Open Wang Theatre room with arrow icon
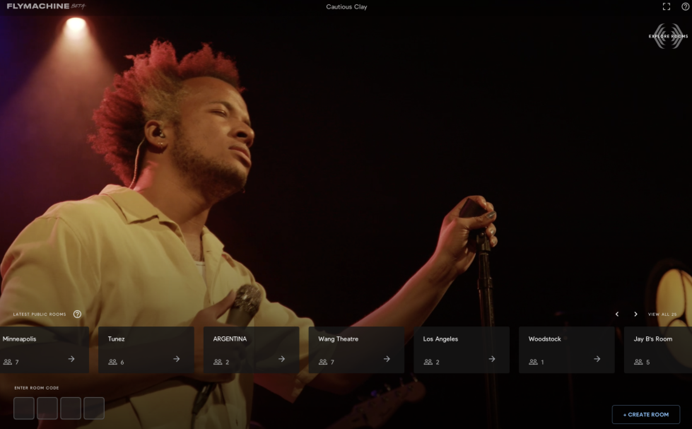 click(x=387, y=359)
